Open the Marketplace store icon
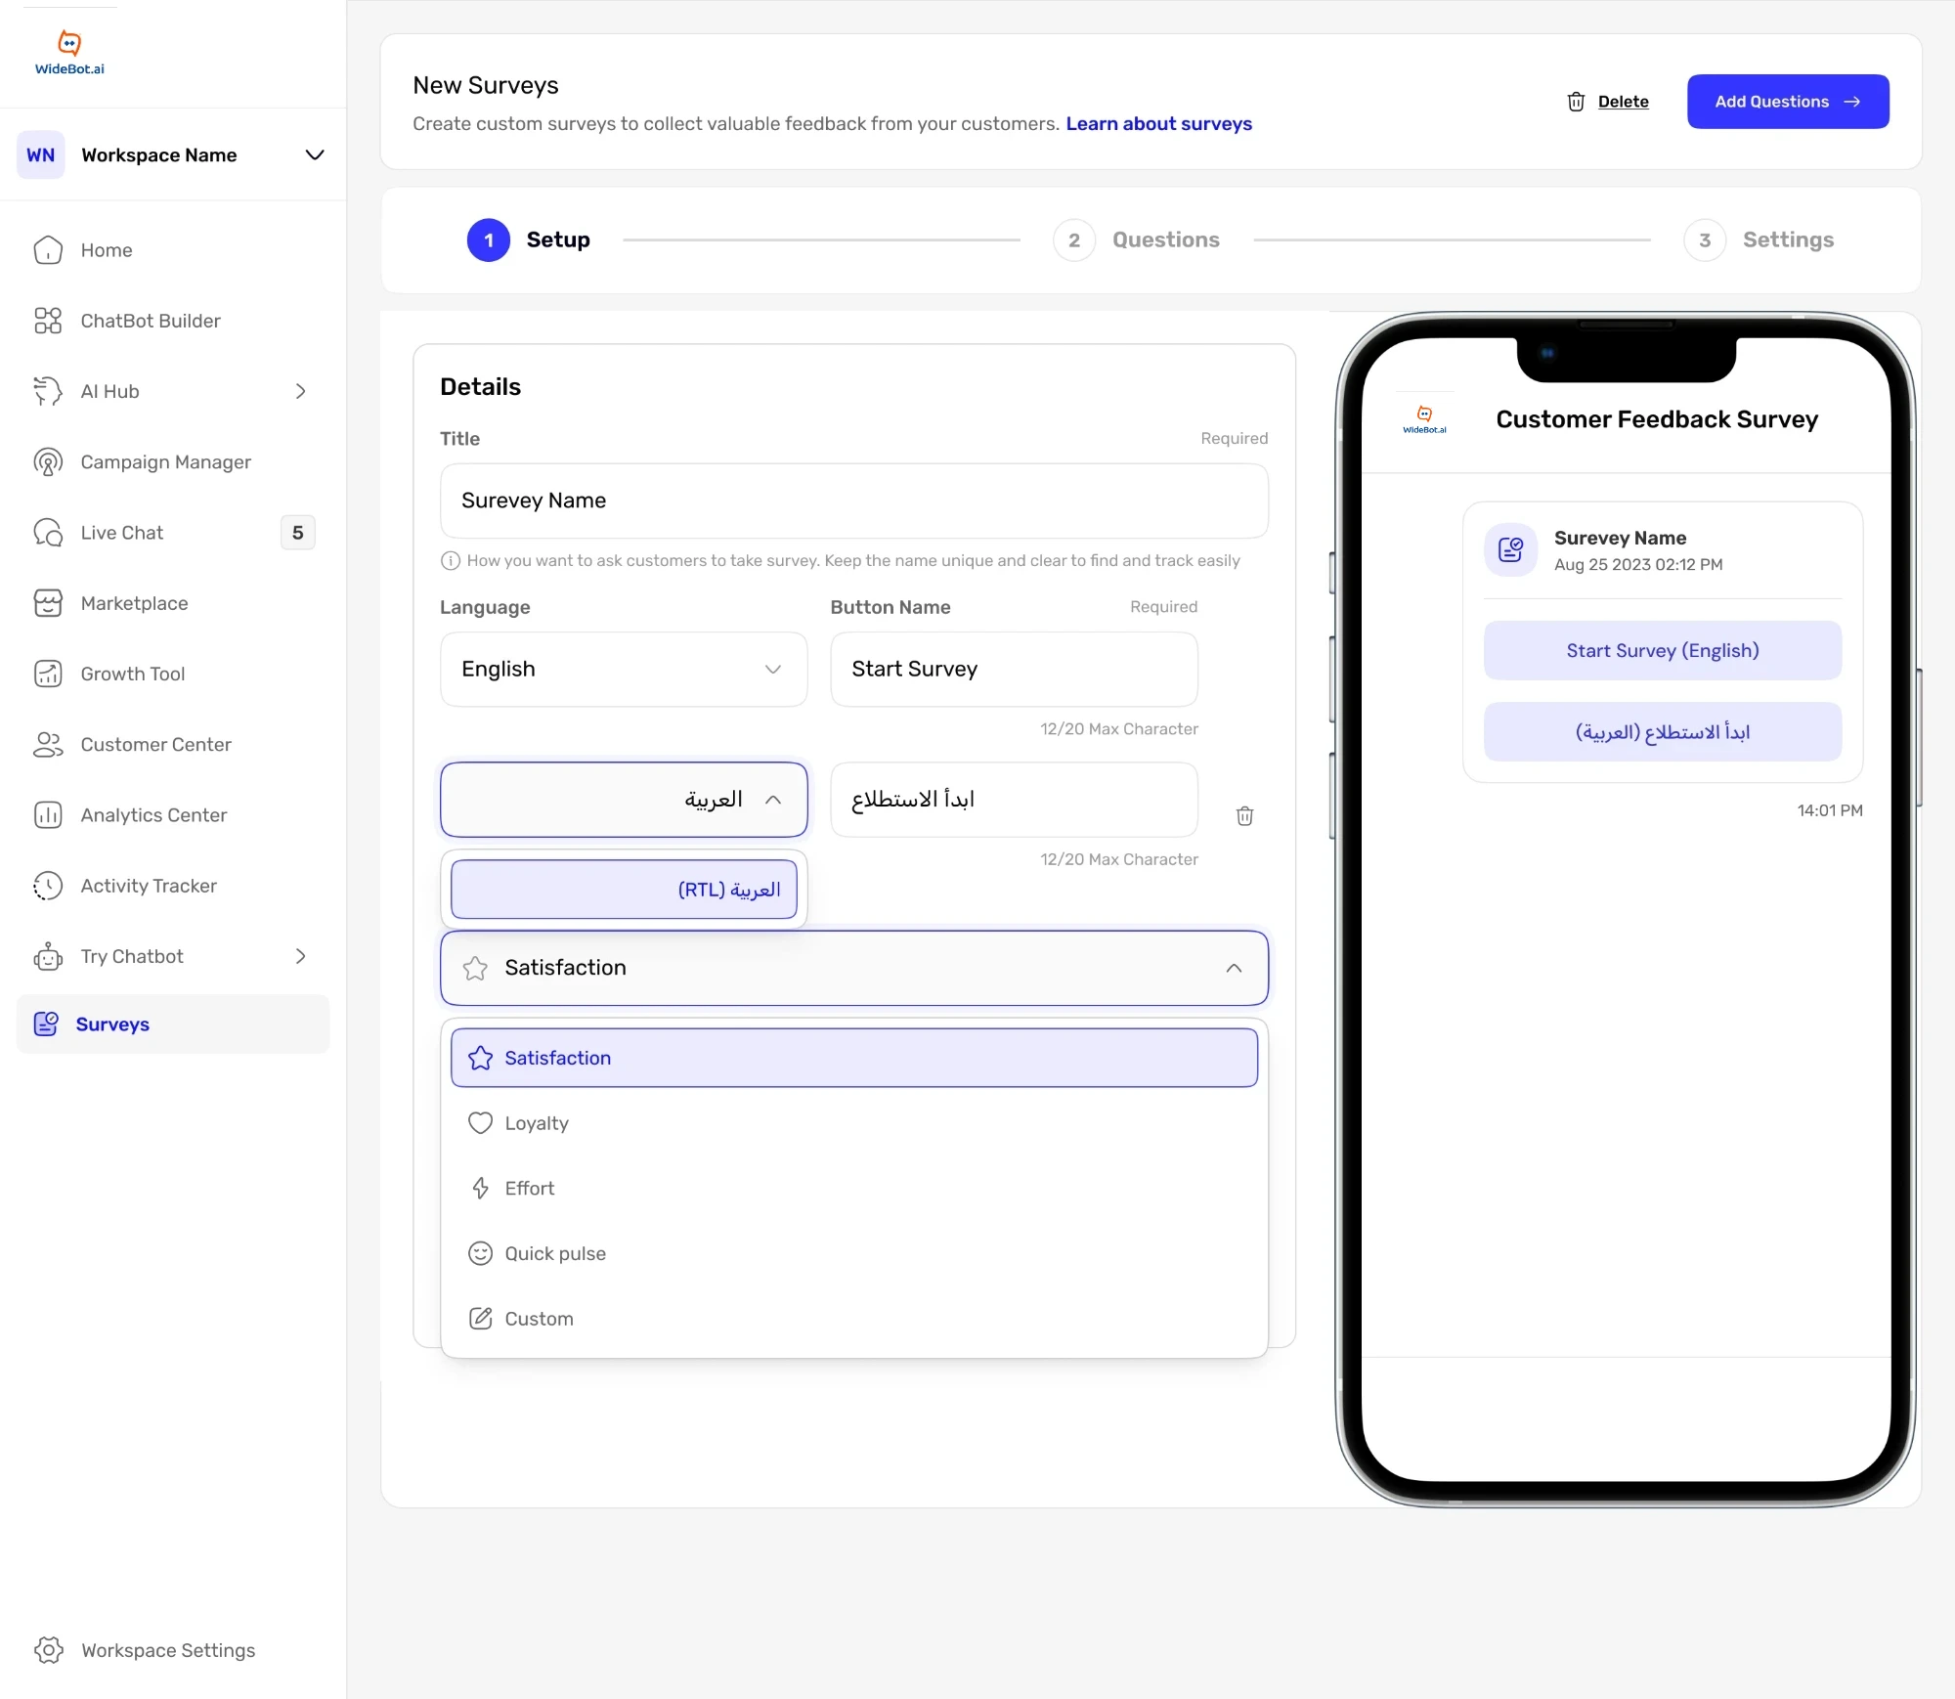Image resolution: width=1955 pixels, height=1699 pixels. 48,603
